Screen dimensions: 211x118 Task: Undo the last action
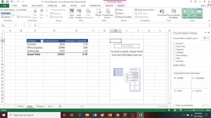12,2
